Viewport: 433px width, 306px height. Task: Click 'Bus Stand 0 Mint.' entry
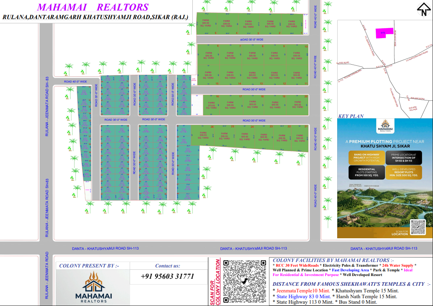[x=358, y=302]
